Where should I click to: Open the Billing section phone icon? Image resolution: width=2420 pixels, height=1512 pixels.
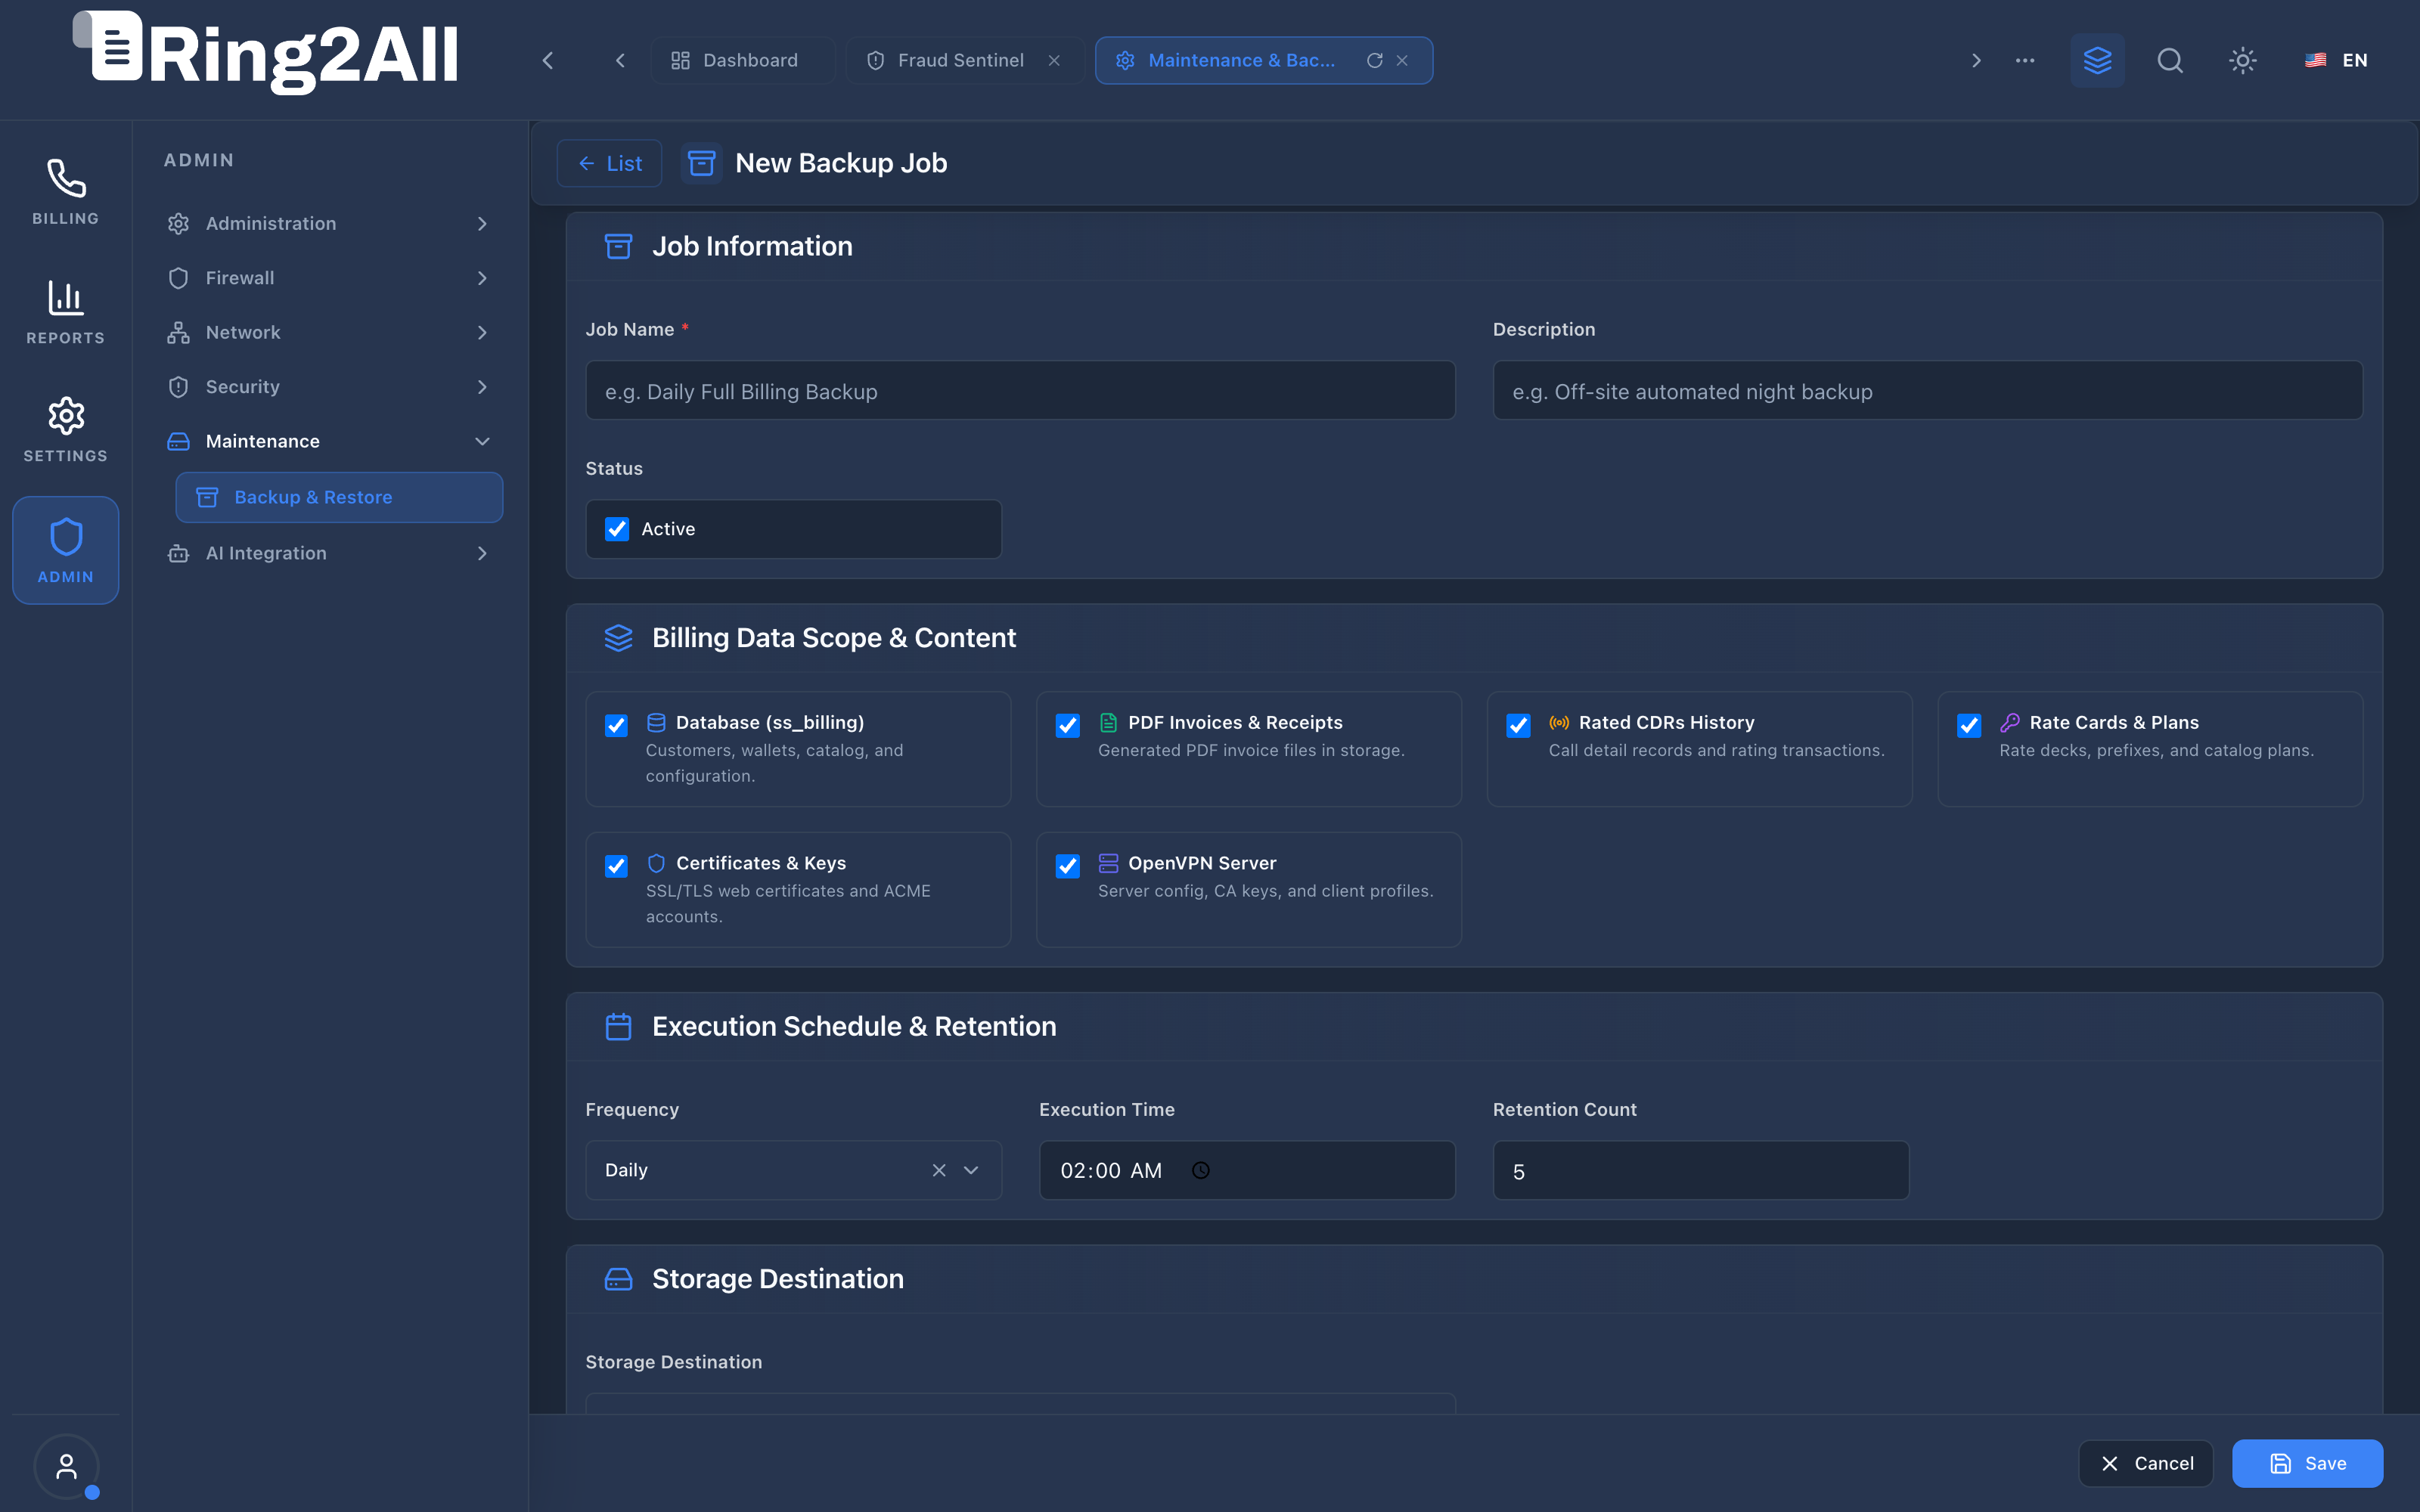(66, 179)
